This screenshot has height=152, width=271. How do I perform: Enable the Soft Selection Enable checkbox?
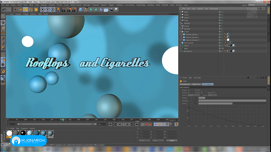pos(189,90)
